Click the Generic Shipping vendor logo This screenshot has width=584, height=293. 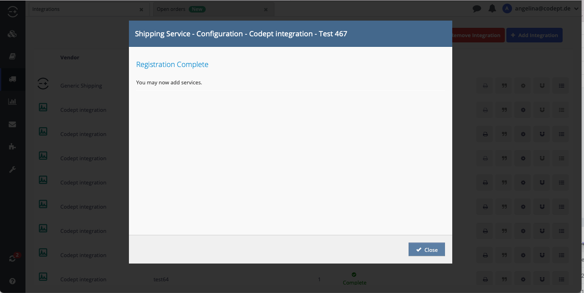coord(43,84)
